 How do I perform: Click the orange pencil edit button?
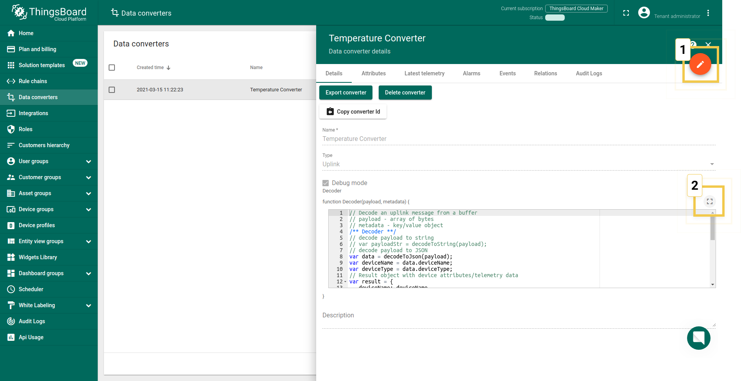pyautogui.click(x=700, y=64)
